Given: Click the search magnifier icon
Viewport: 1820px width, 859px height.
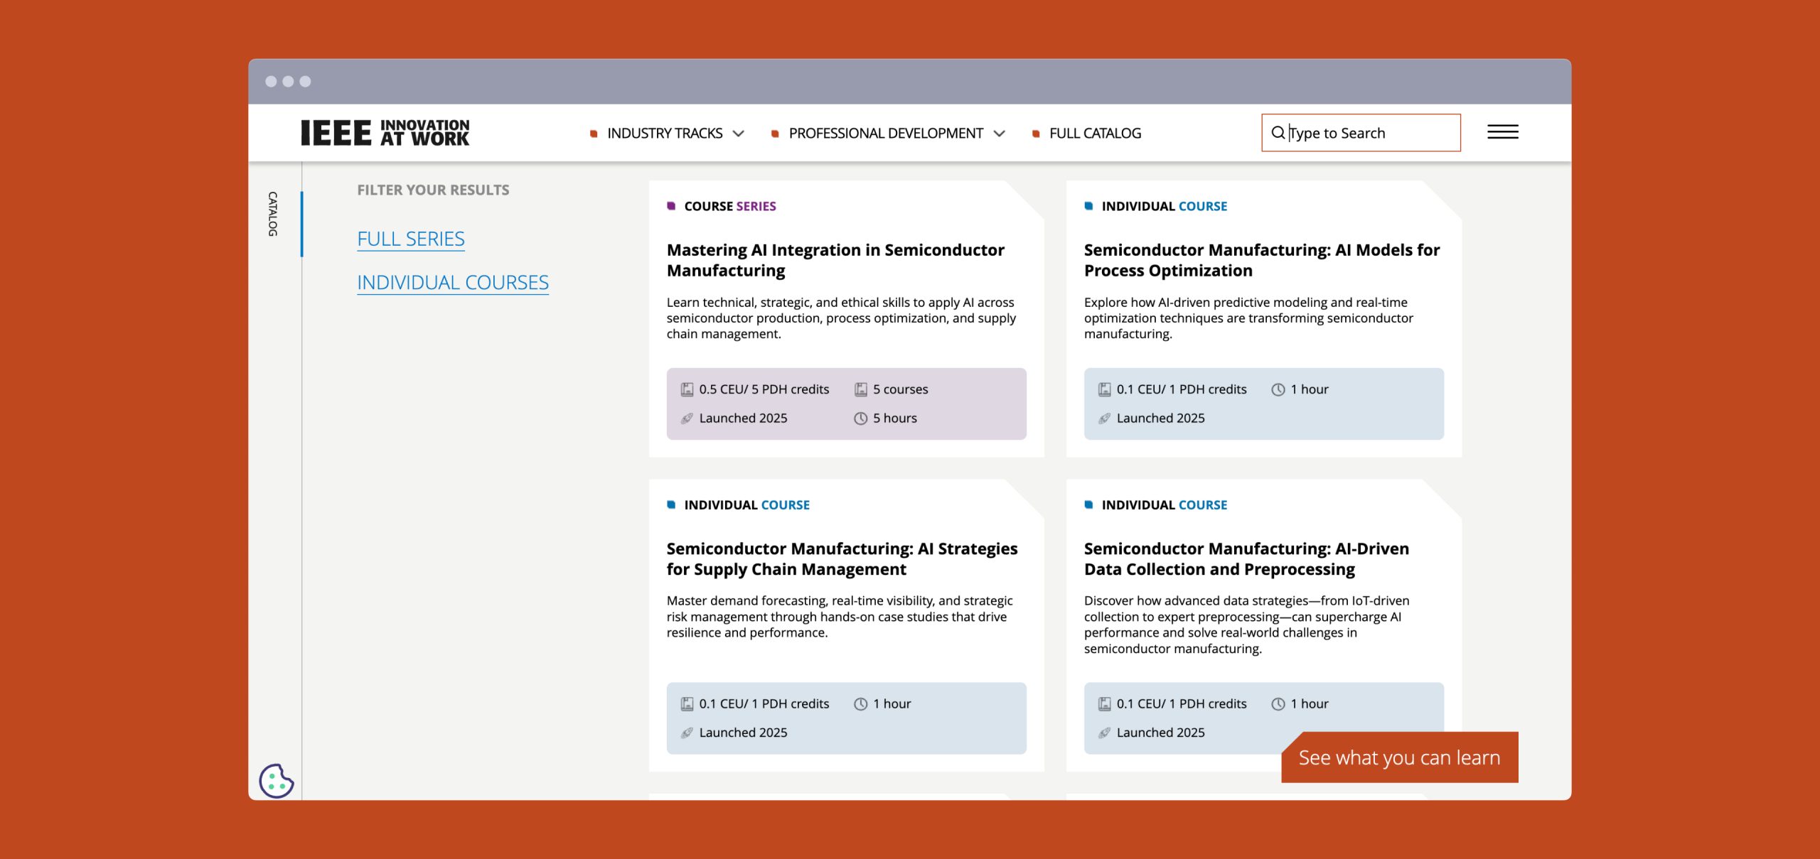Looking at the screenshot, I should (1278, 133).
